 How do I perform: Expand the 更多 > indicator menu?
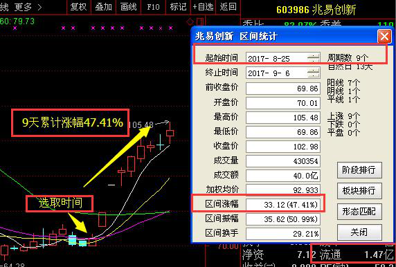[x=28, y=7]
